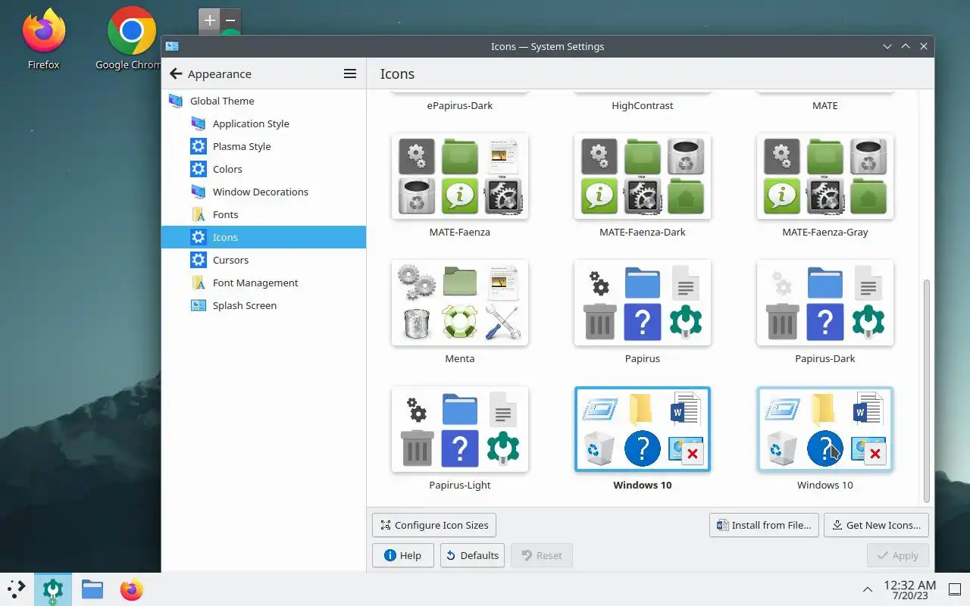Click the Plasma Style gear icon

(199, 146)
